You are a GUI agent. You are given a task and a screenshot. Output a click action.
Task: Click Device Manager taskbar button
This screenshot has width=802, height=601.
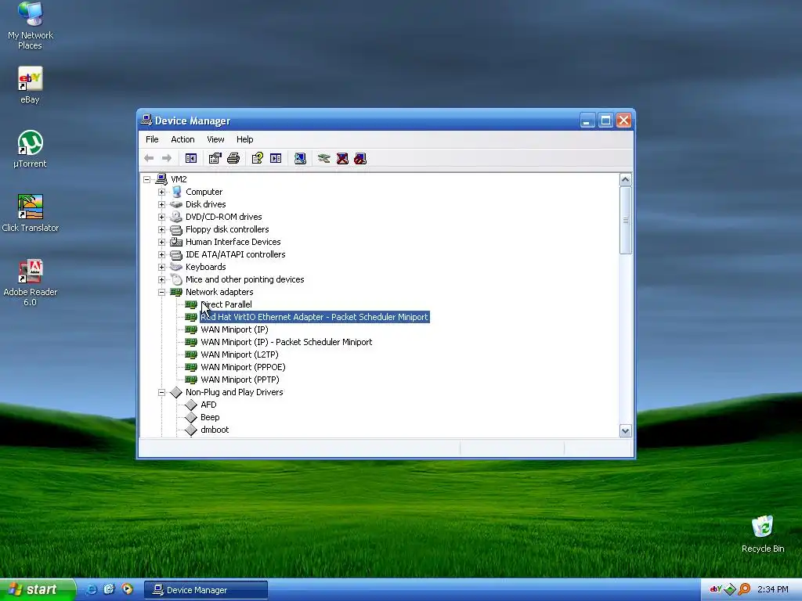(x=206, y=590)
